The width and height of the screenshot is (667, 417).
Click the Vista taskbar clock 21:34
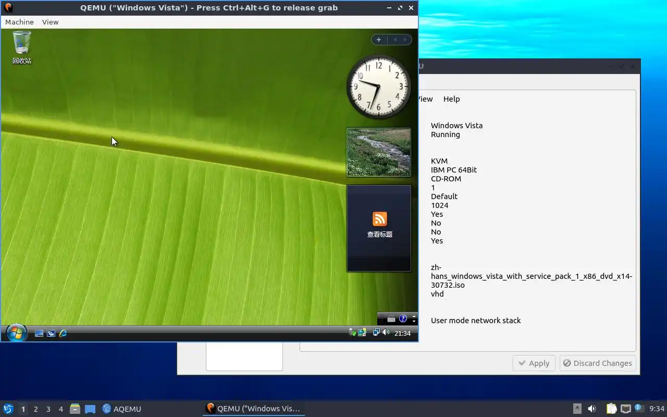click(402, 333)
